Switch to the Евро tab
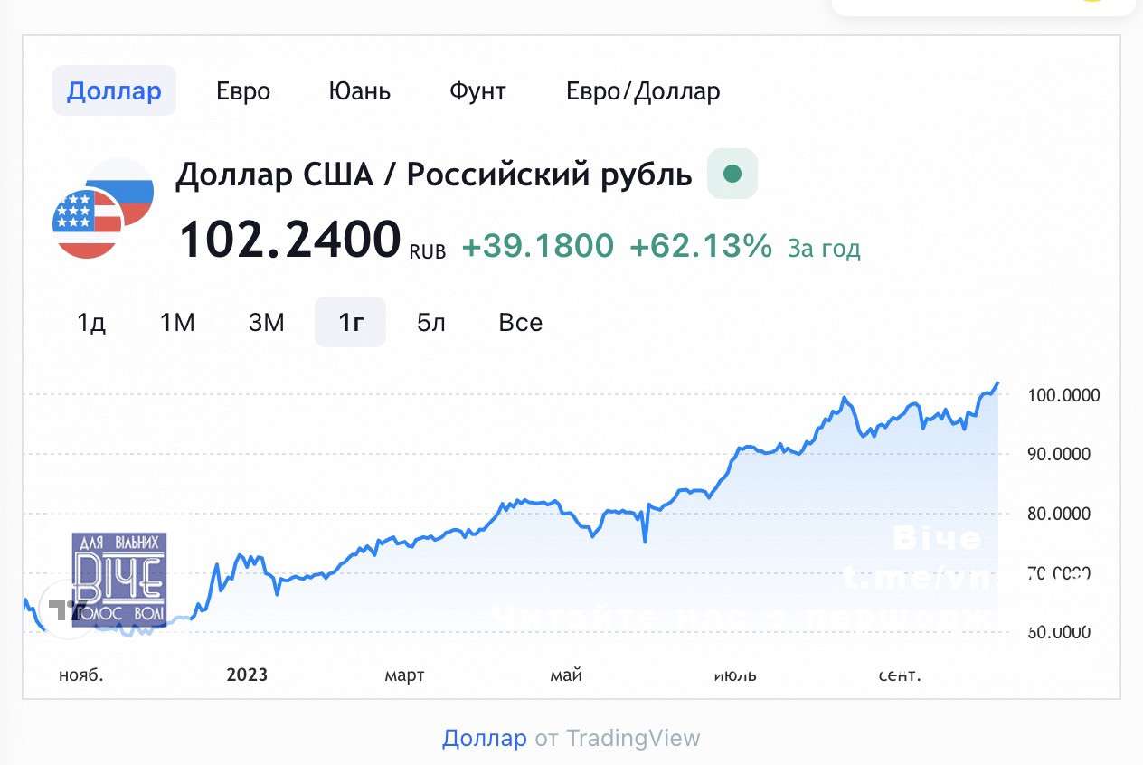The width and height of the screenshot is (1143, 765). click(243, 91)
